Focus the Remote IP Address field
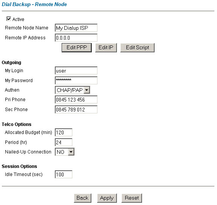Screen dimensions: 217x205 click(76, 38)
